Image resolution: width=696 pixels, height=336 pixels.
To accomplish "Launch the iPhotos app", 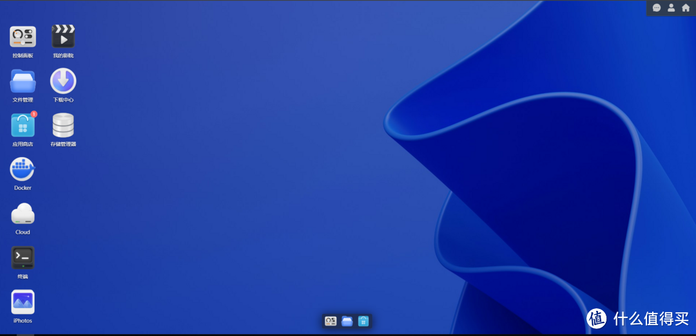I will pos(23,302).
